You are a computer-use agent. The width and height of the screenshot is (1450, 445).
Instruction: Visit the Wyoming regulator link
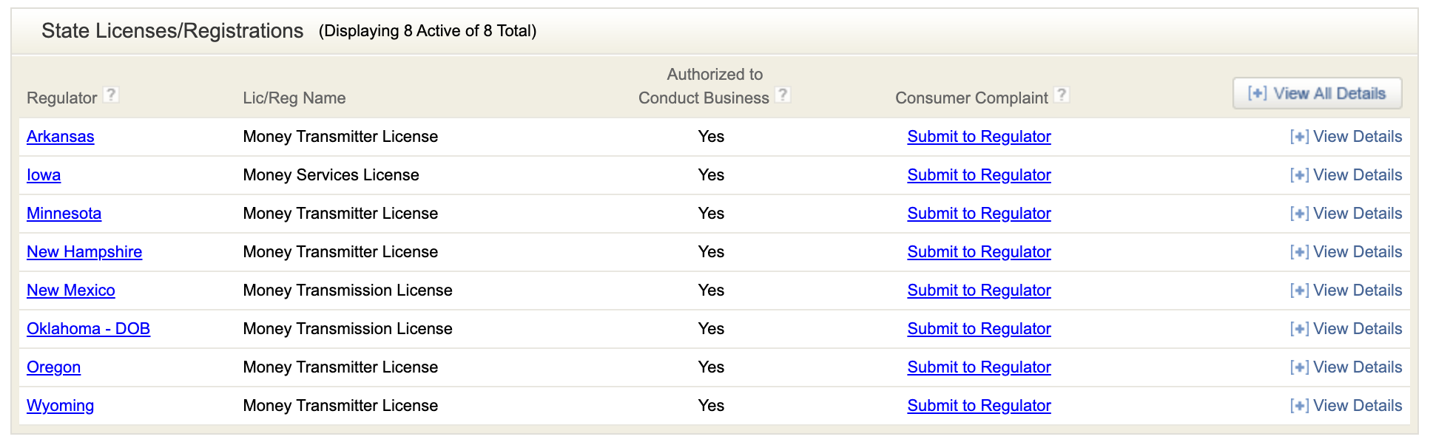(60, 406)
